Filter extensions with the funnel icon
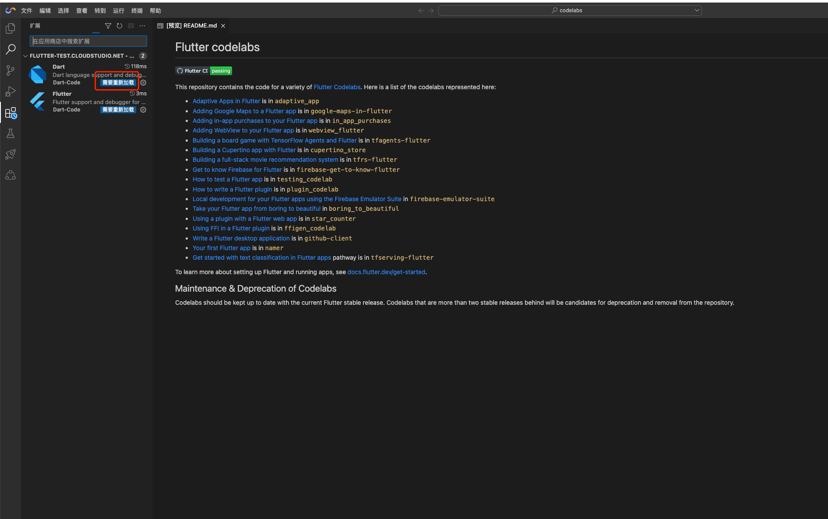Viewport: 828px width, 519px height. (108, 26)
